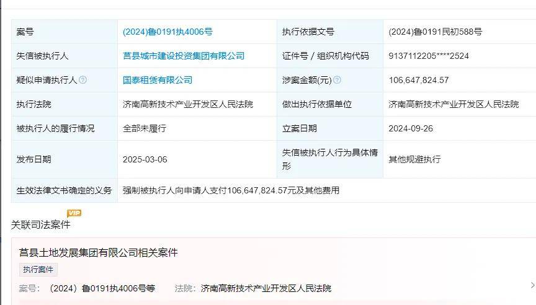Select ID code 9137112205****2524
Viewport: 536px width, 305px height.
(429, 56)
